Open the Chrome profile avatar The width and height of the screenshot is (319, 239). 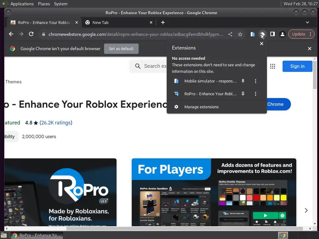(x=282, y=34)
